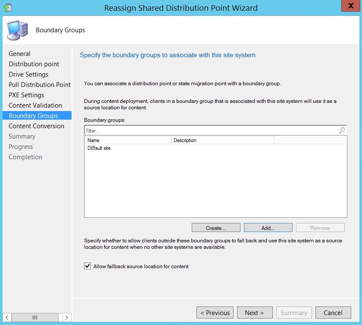362x325 pixels.
Task: Open the Content Conversion page
Action: [x=36, y=126]
